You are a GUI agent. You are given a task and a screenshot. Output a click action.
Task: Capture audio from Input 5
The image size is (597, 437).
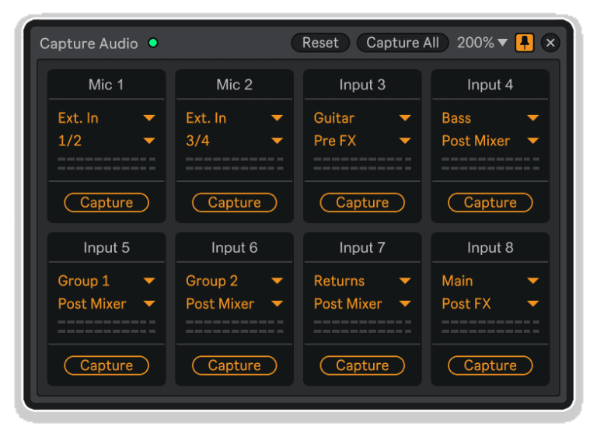(x=106, y=365)
